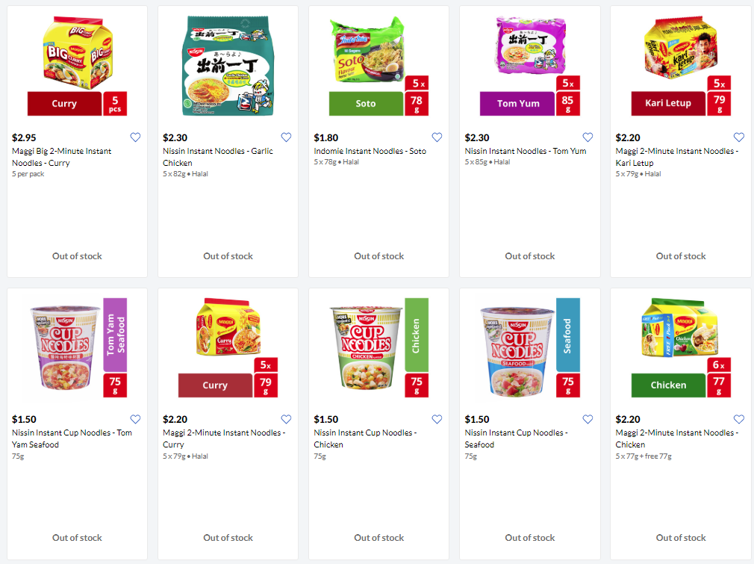Click heart for Maggi 2-Minute Curry 5x79g
754x564 pixels.
tap(286, 419)
